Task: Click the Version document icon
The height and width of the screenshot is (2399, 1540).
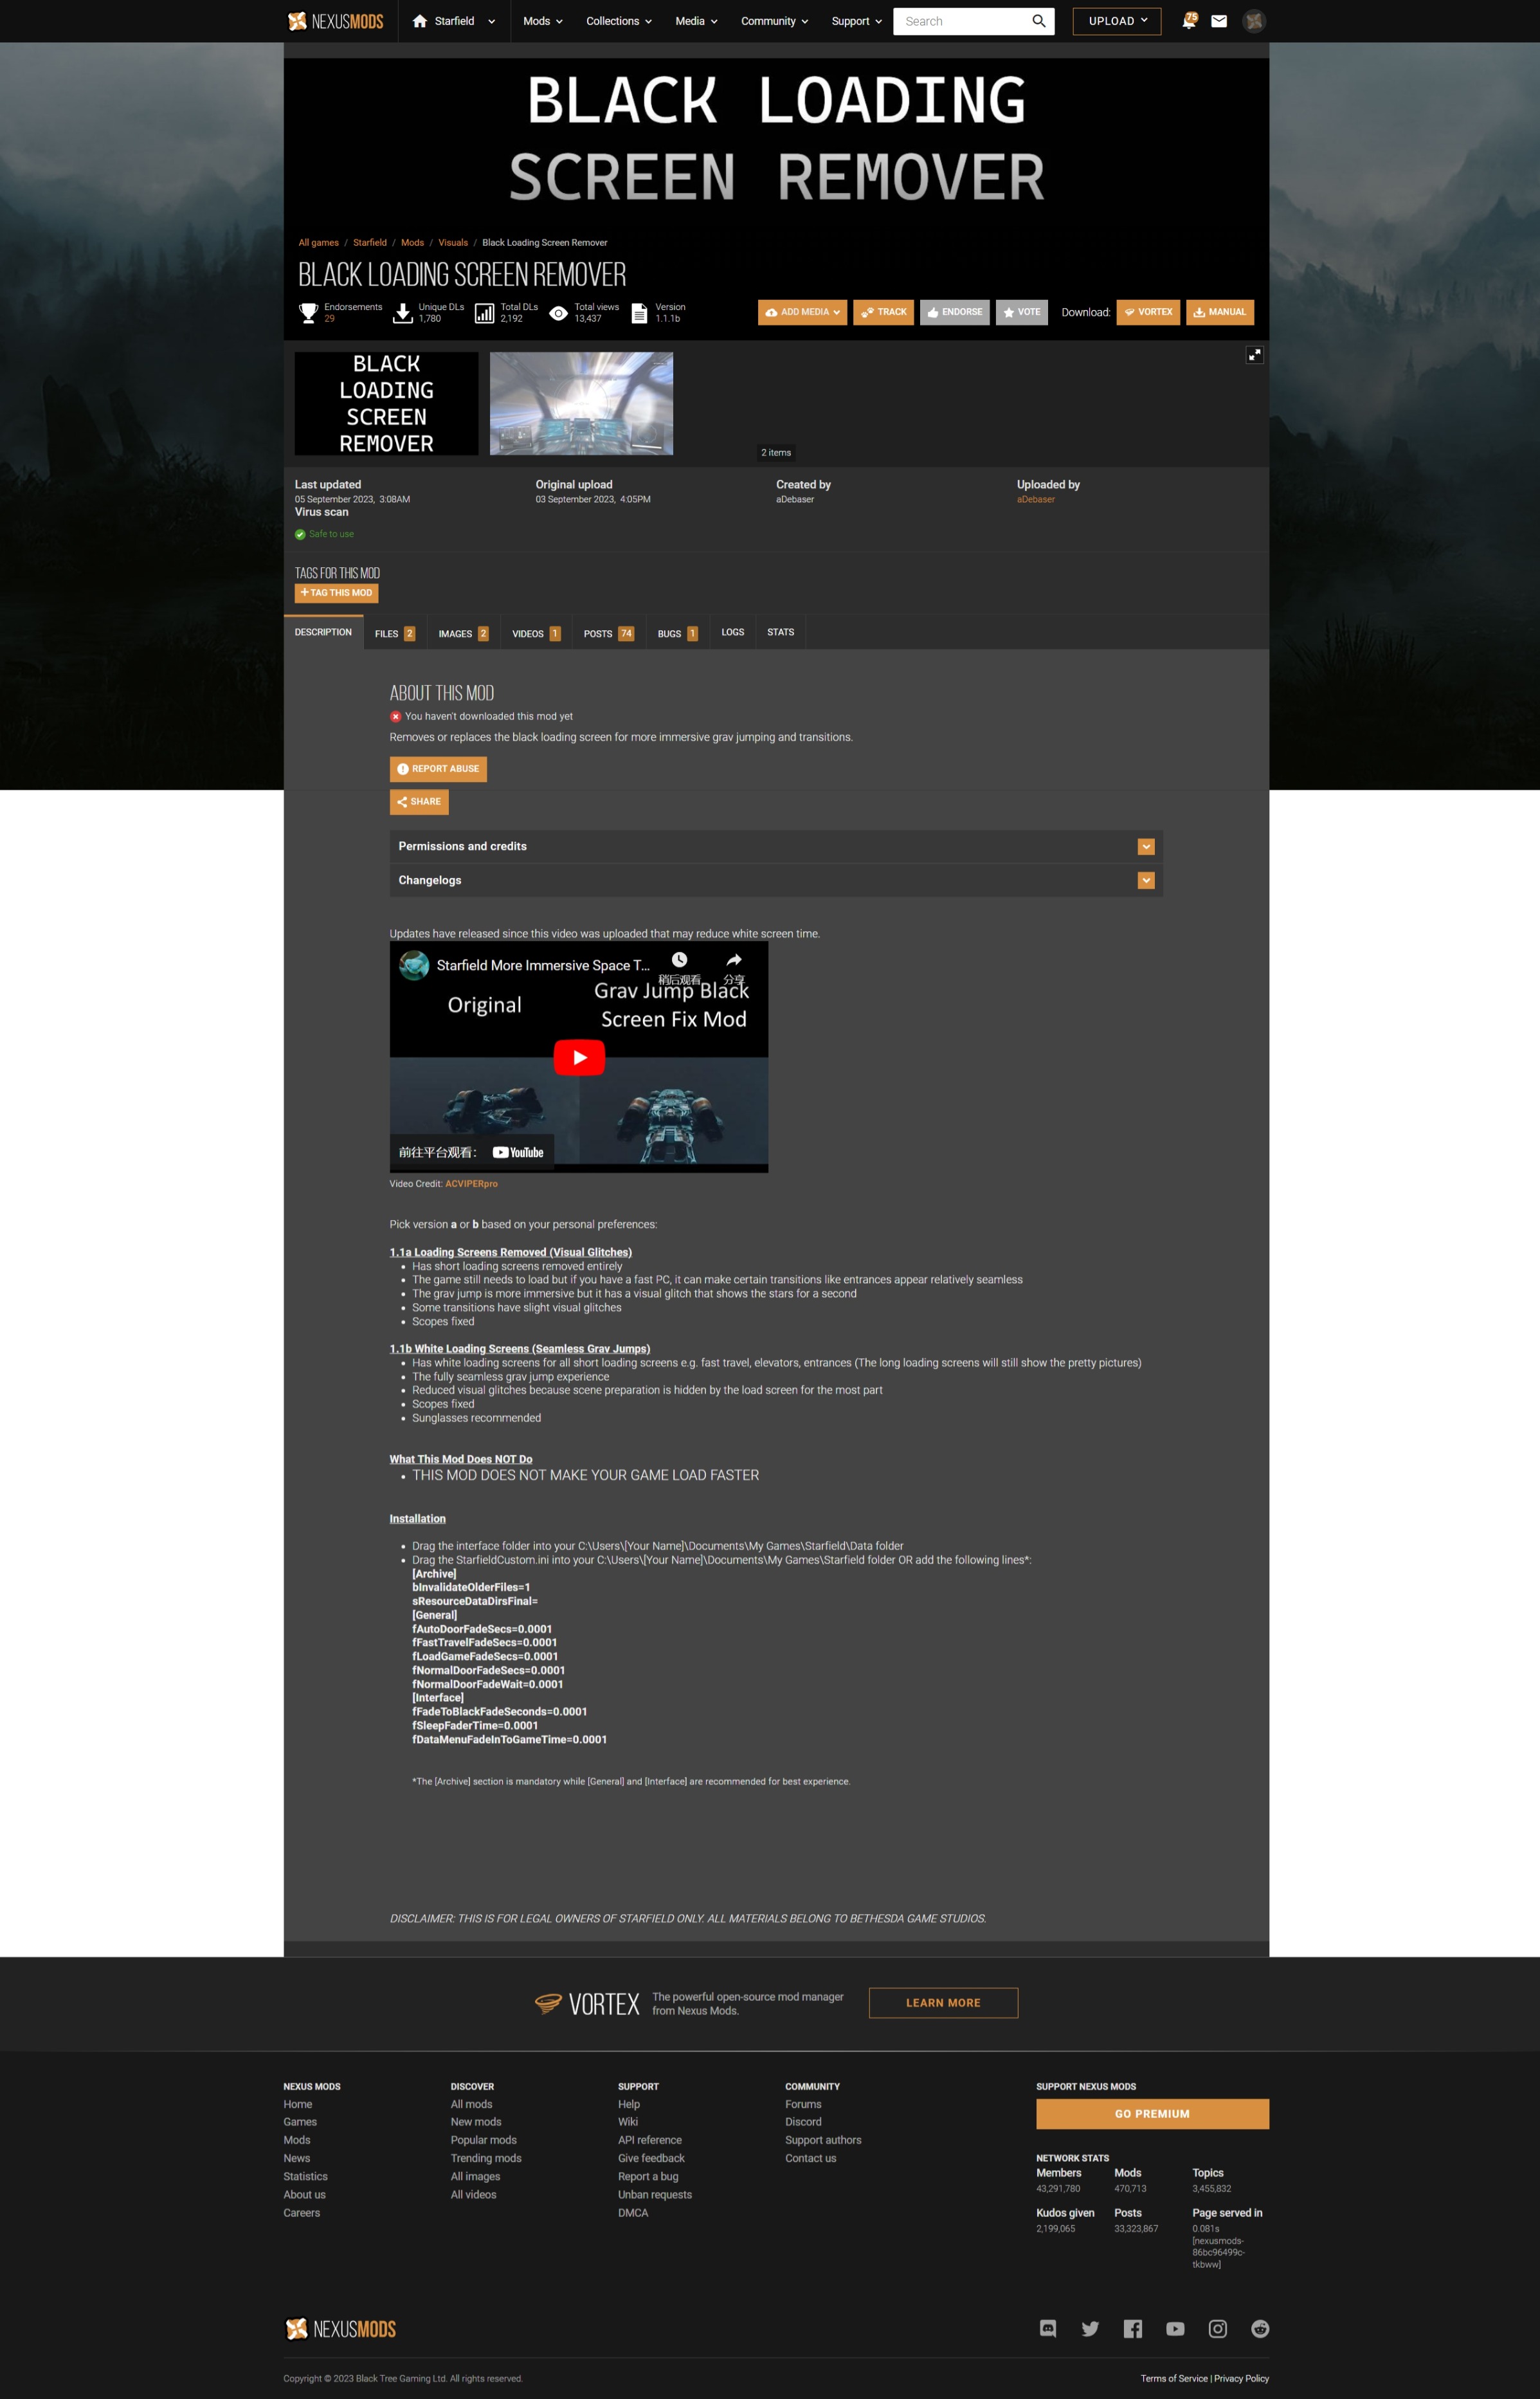Action: pyautogui.click(x=639, y=313)
